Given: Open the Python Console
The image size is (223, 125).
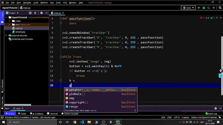Looking at the screenshot, I should [70, 114].
